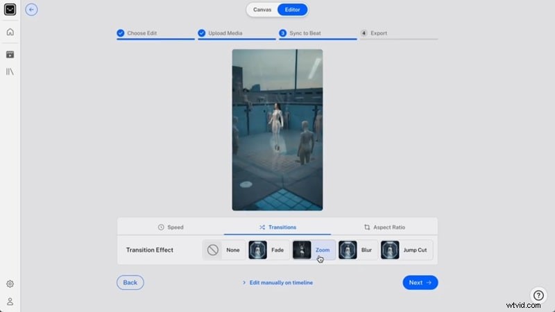Image resolution: width=555 pixels, height=312 pixels.
Task: Open the projects icon below Home
Action: click(x=10, y=54)
